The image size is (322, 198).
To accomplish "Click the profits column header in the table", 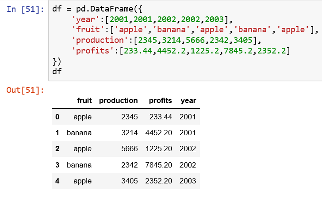I will [x=161, y=101].
